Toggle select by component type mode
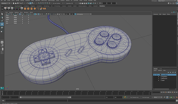This screenshot has height=104, width=178. (x=33, y=3)
